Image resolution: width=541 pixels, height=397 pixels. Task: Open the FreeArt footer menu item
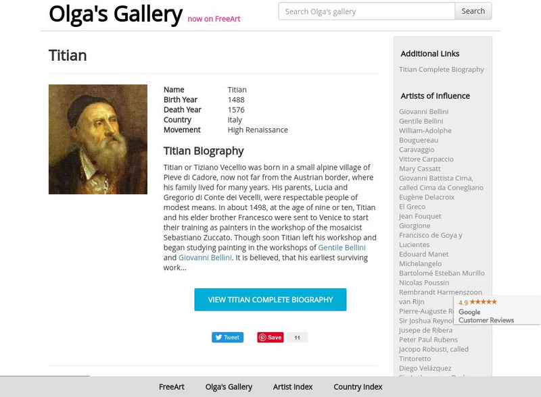tap(172, 387)
